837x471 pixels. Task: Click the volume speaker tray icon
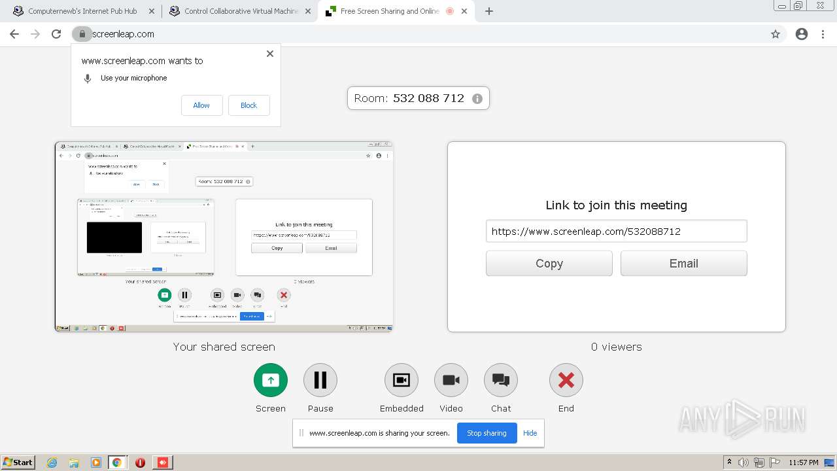[743, 462]
